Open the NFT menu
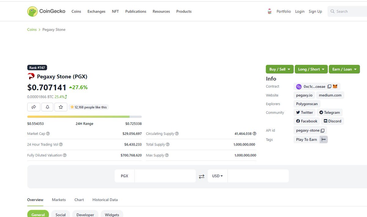The image size is (367, 217). pos(115,11)
